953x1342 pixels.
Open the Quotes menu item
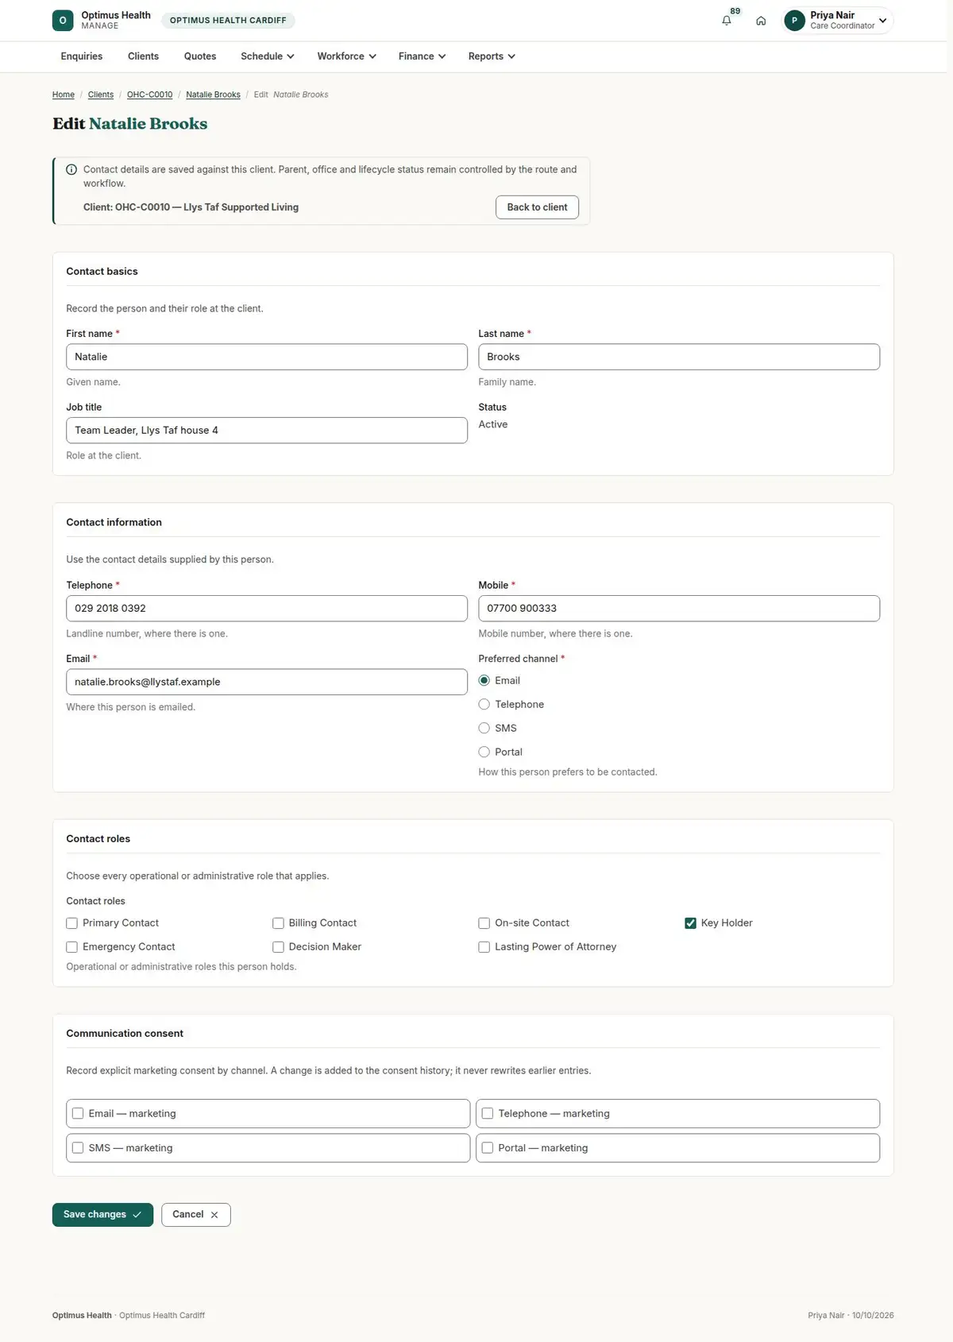[200, 56]
